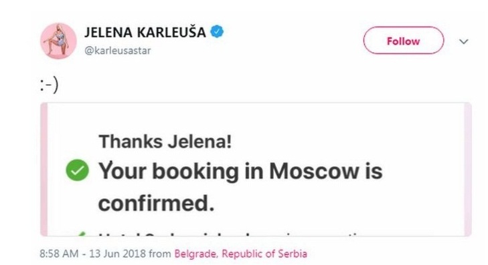Open the attached booking confirmation image

(256, 170)
